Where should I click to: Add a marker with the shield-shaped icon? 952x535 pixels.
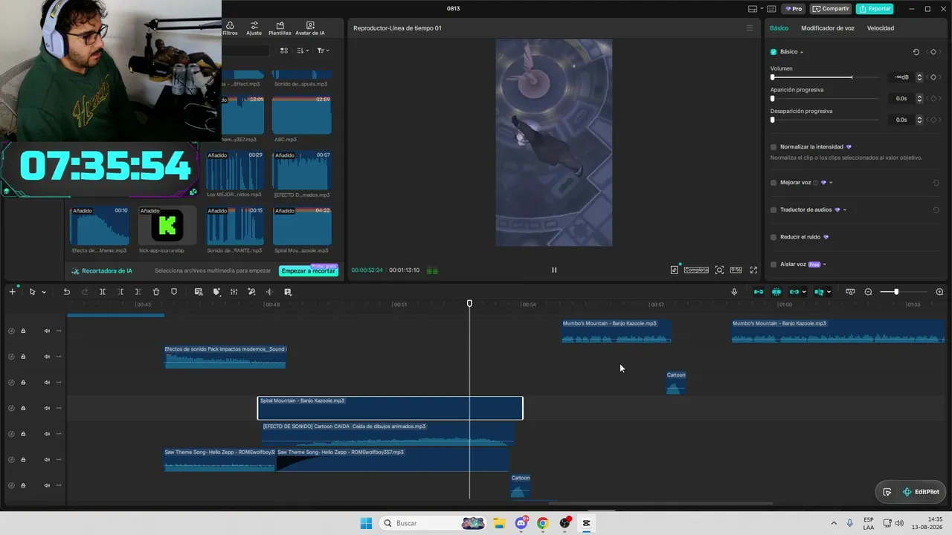(174, 292)
